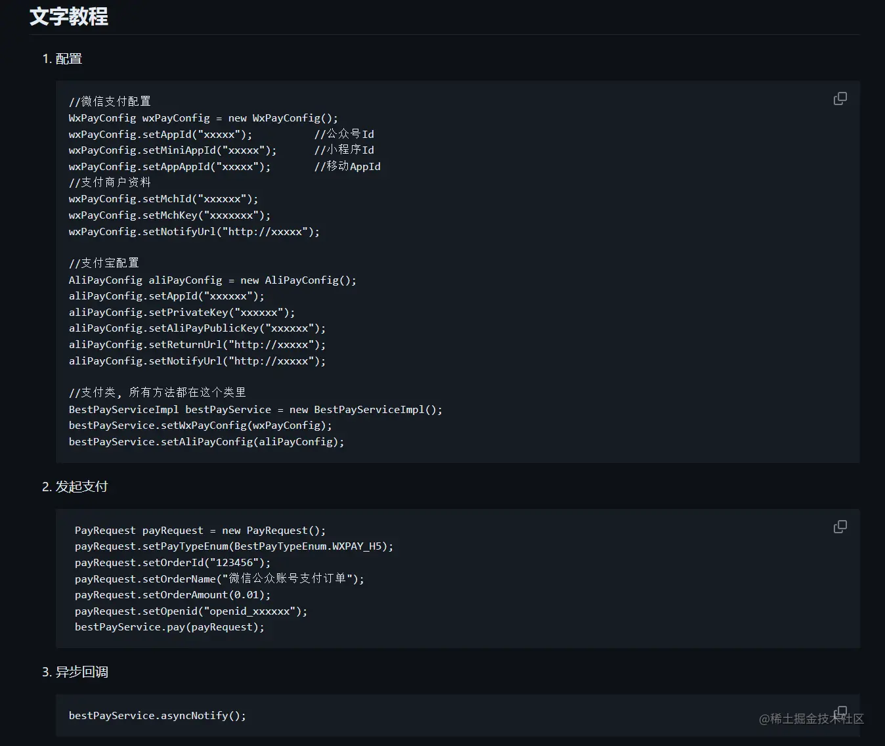The image size is (885, 746).
Task: Copy the 配置 code block
Action: coord(840,99)
